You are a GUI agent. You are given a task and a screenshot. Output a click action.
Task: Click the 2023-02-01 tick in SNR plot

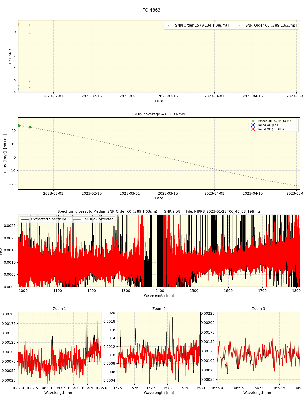53,96
